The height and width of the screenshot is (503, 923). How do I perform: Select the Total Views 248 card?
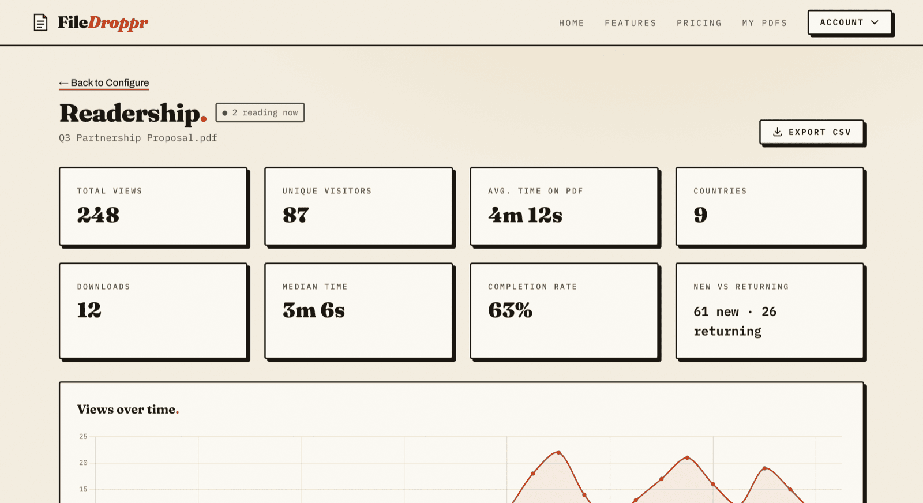pos(153,207)
